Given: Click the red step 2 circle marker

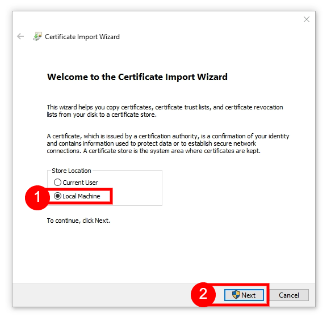Looking at the screenshot, I should [x=203, y=294].
